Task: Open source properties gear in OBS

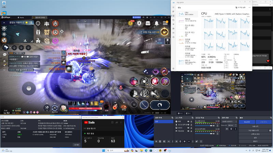Action: pyautogui.click(x=185, y=141)
